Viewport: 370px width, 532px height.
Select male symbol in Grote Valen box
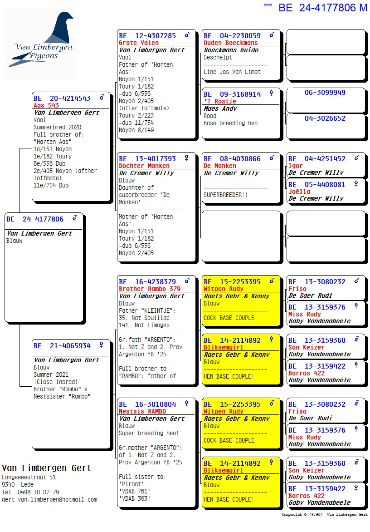click(187, 35)
